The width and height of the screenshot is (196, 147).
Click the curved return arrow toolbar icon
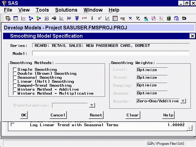tap(184, 18)
